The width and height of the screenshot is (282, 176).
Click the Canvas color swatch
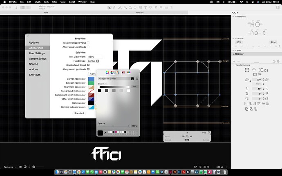pyautogui.click(x=91, y=103)
